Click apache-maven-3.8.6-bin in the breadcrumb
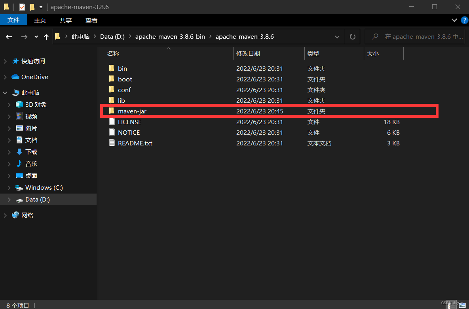Image resolution: width=469 pixels, height=309 pixels. 170,37
